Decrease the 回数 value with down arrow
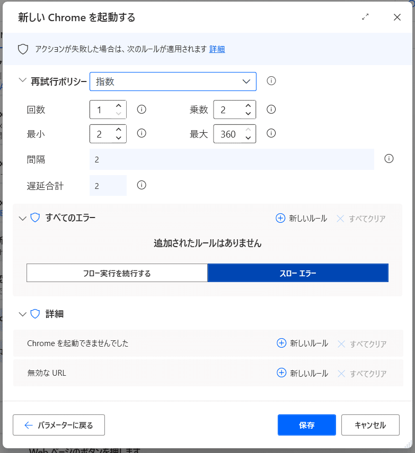Viewport: 415px width, 453px height. coord(118,114)
